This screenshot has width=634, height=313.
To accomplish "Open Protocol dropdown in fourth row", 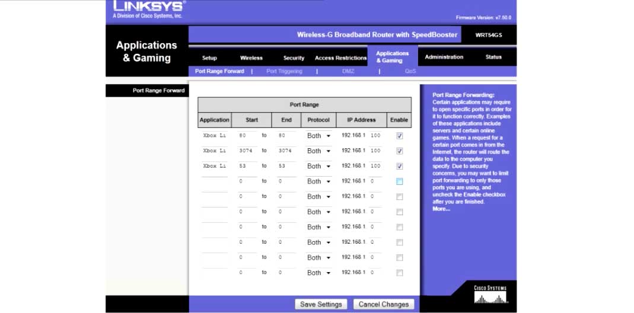I will [318, 181].
